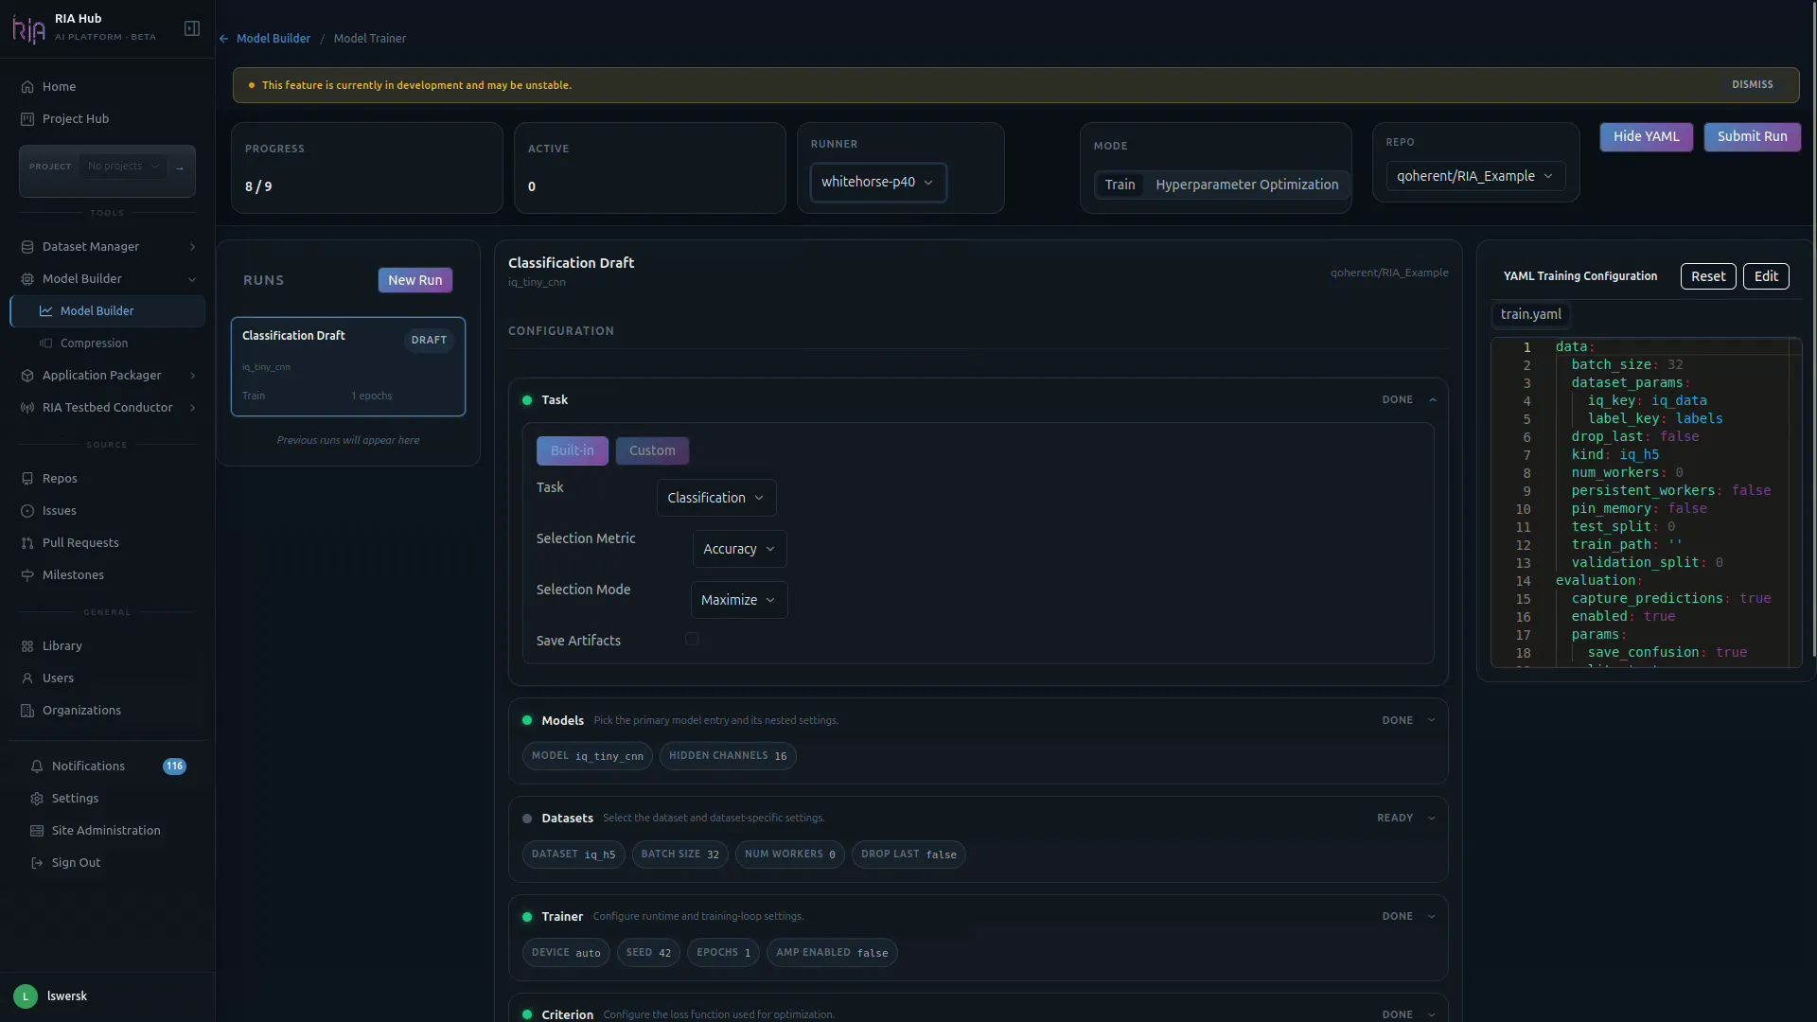Click the Repos icon
Screen dimensions: 1817x1022
[x=27, y=479]
